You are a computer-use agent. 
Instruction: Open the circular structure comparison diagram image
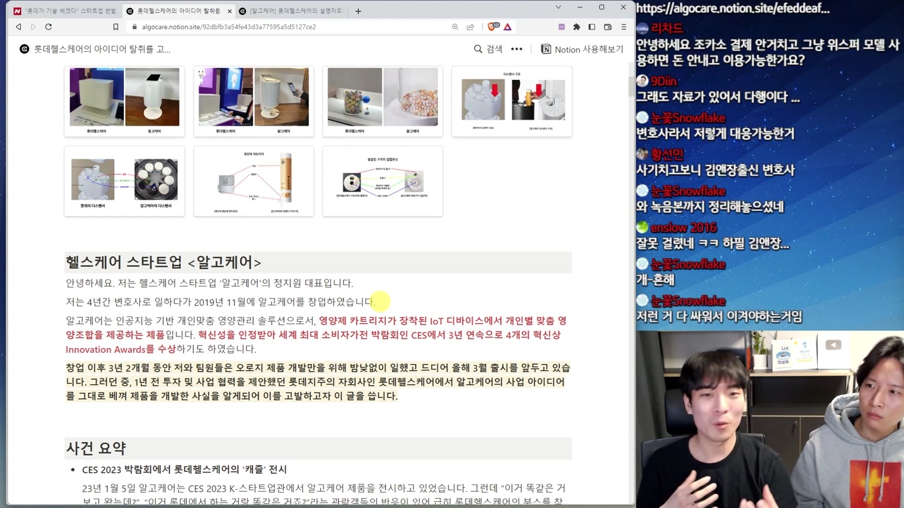[383, 181]
